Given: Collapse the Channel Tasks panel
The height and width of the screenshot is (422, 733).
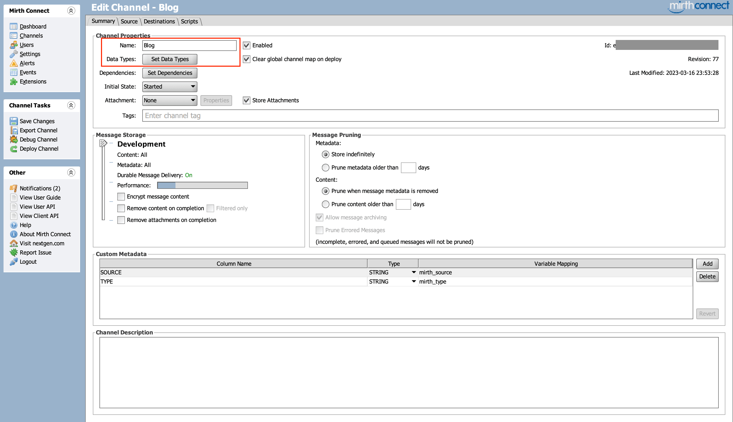Looking at the screenshot, I should point(71,105).
